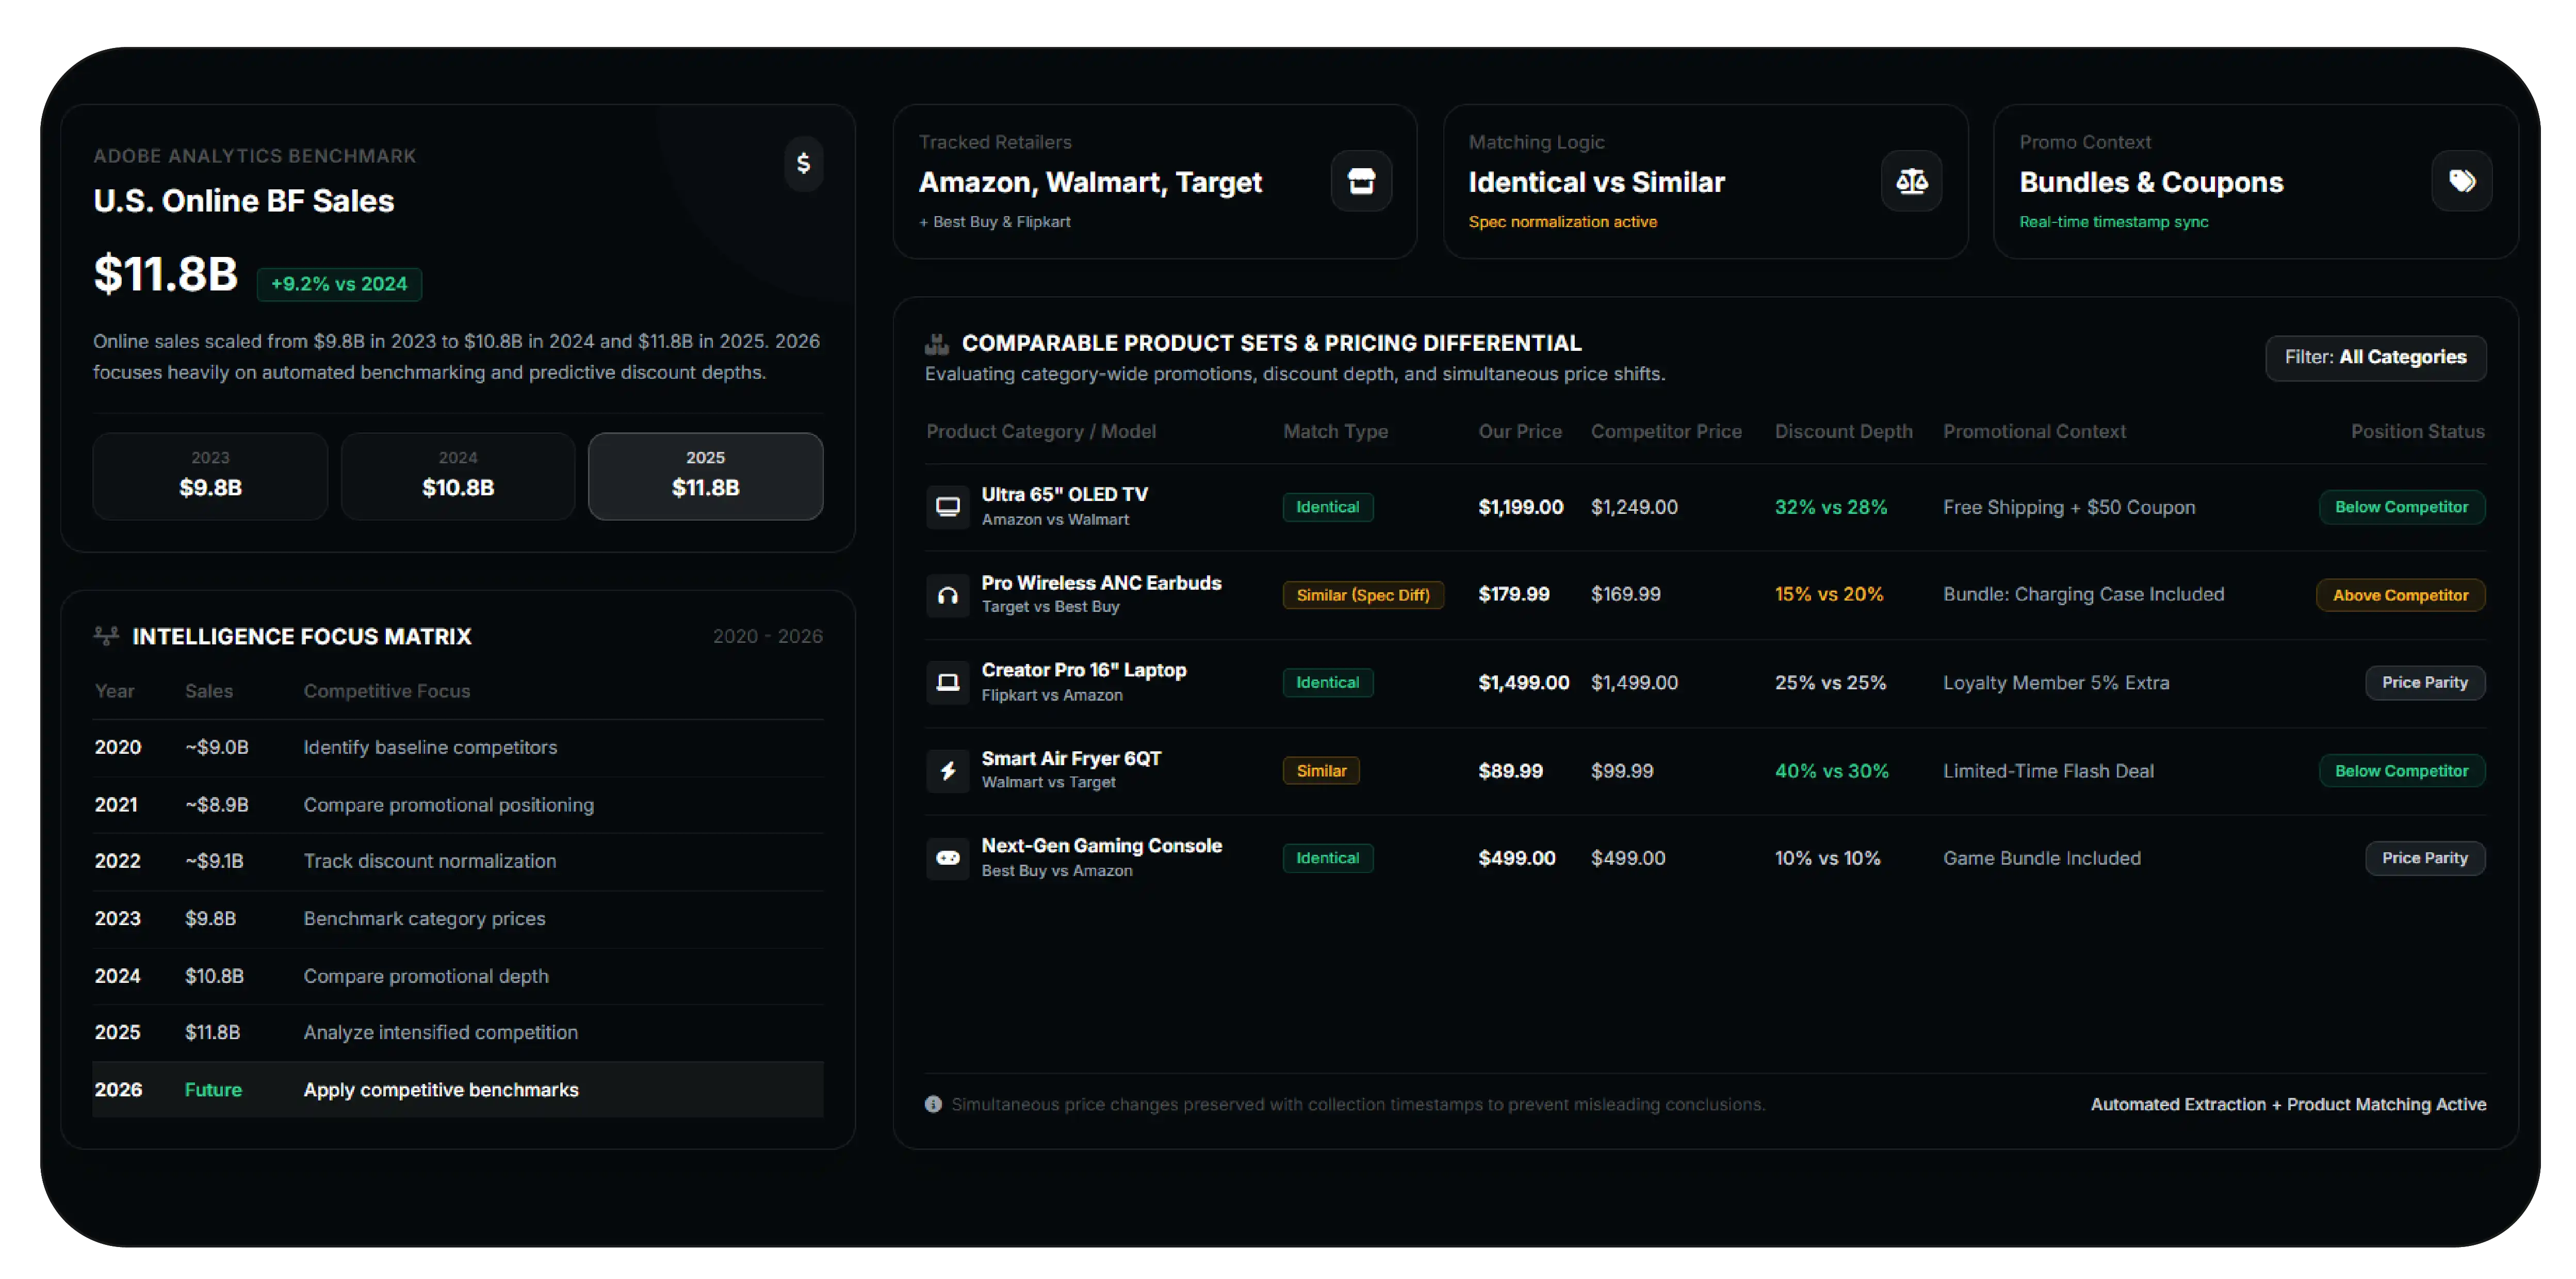Click Below Competitor badge for Smart Air Fryer

click(2401, 771)
